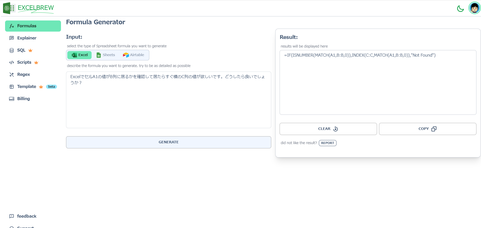The width and height of the screenshot is (481, 228).
Task: Click the Formula Generator heading
Action: pos(96,22)
